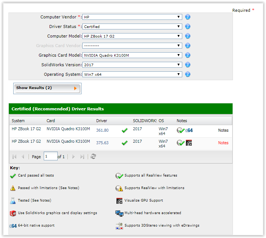Viewport: 266px width, 238px height.
Task: Click Key 64-bit native support icon
Action: 13,226
